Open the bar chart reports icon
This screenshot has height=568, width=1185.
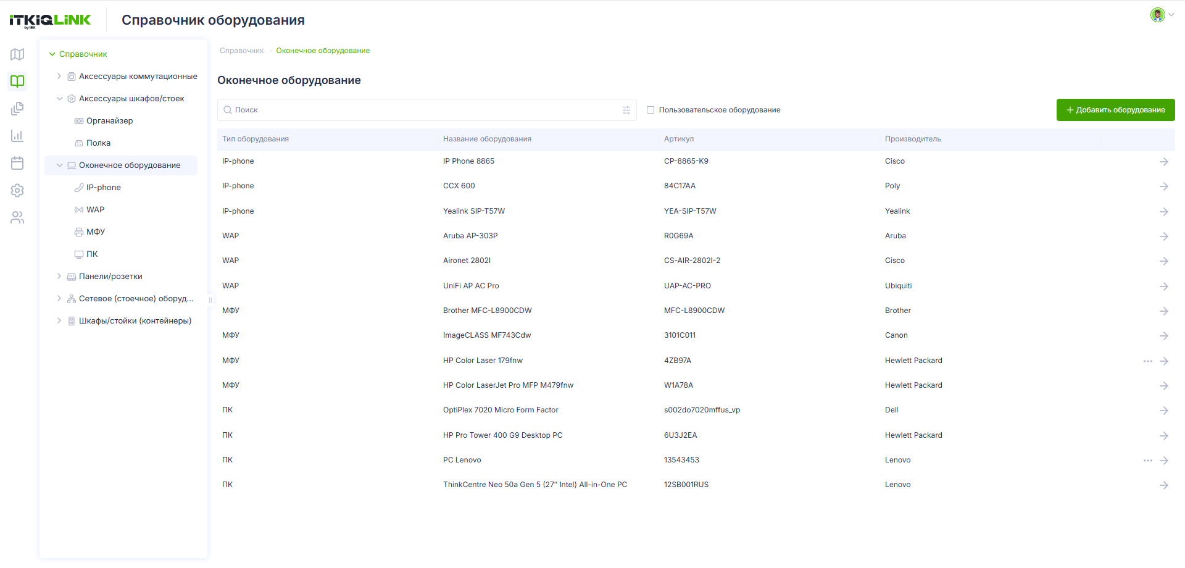point(17,136)
